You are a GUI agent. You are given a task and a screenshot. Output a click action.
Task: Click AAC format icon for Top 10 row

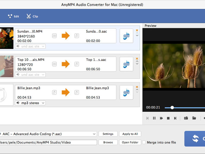tap(127, 64)
